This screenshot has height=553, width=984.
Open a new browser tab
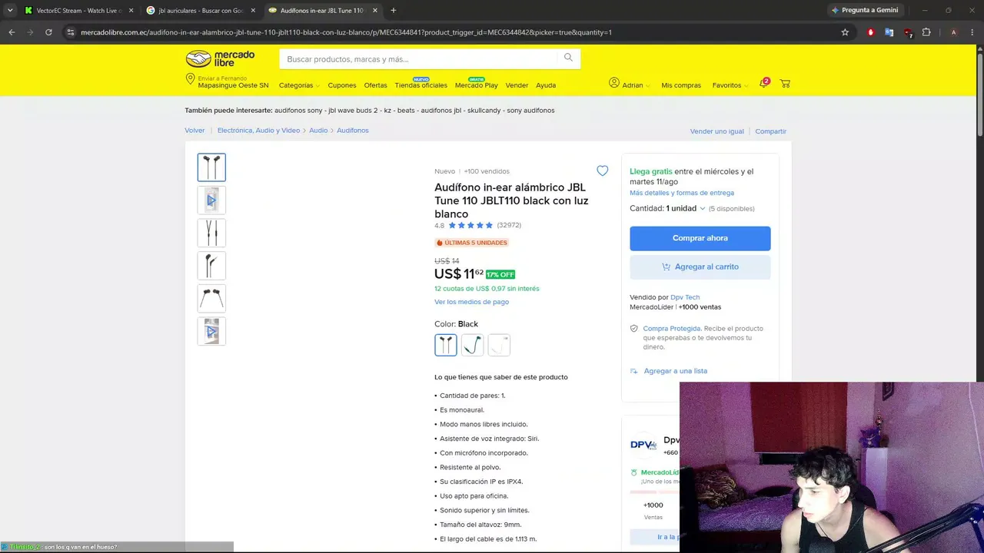click(393, 10)
